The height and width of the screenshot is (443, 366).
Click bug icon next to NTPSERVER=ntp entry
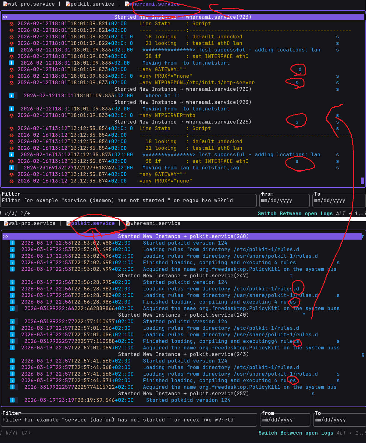click(x=12, y=116)
